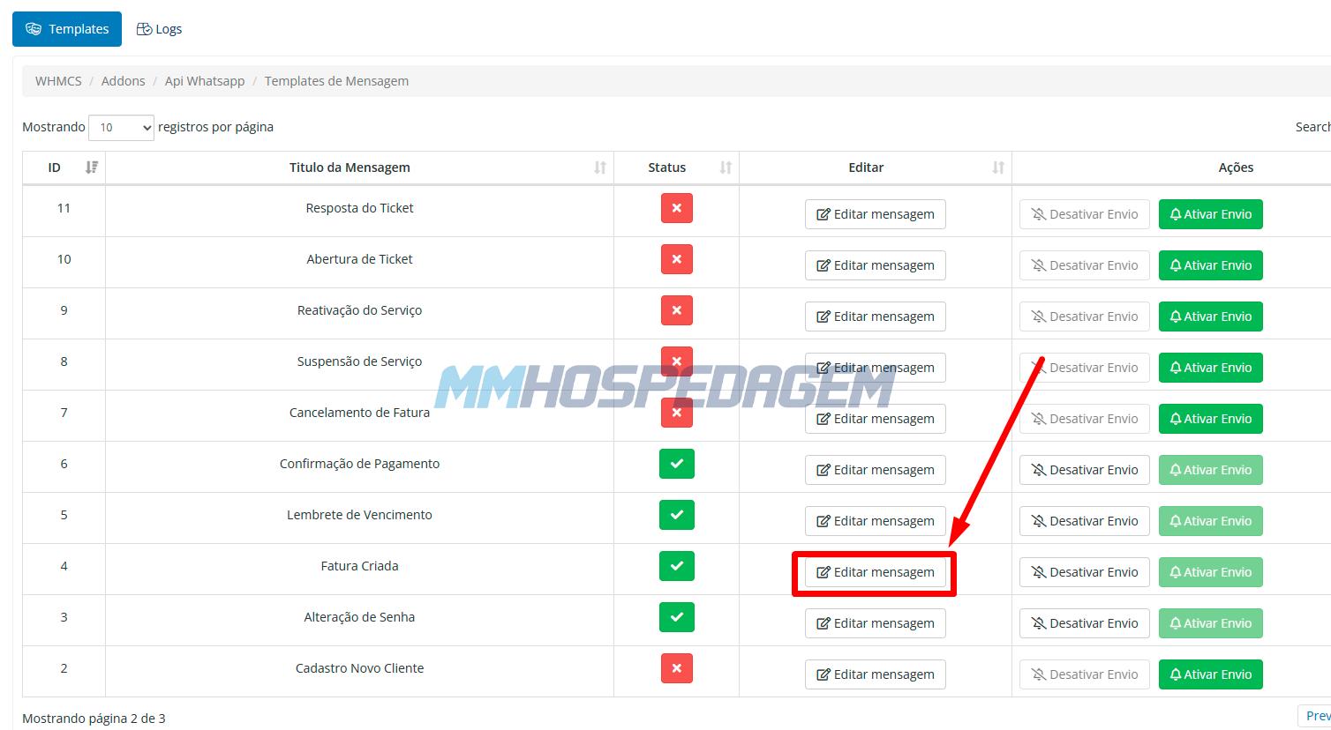This screenshot has width=1331, height=730.
Task: Switch to the Logs tab
Action: [x=159, y=29]
